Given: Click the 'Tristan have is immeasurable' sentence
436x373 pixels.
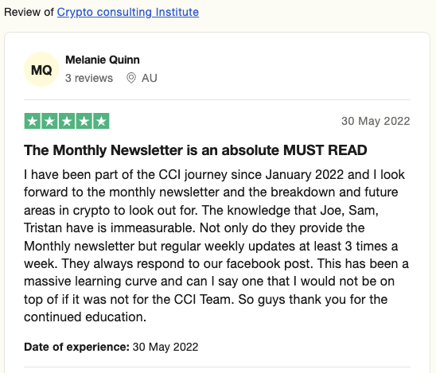Looking at the screenshot, I should [110, 228].
